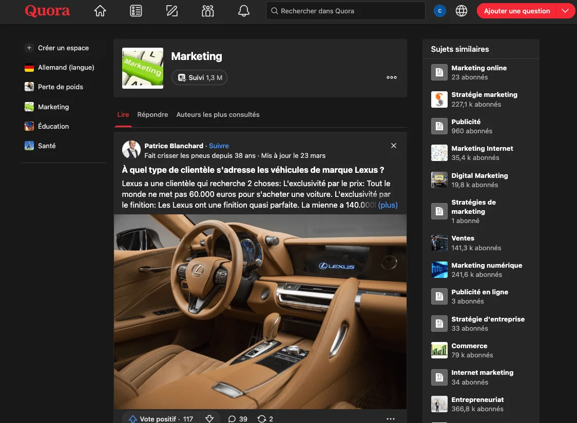
Task: Share the answer with the repost icon
Action: click(x=265, y=419)
